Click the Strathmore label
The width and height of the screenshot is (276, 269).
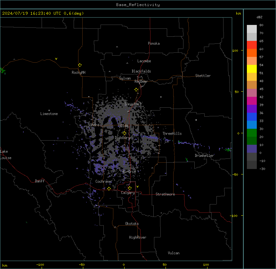pyautogui.click(x=165, y=194)
